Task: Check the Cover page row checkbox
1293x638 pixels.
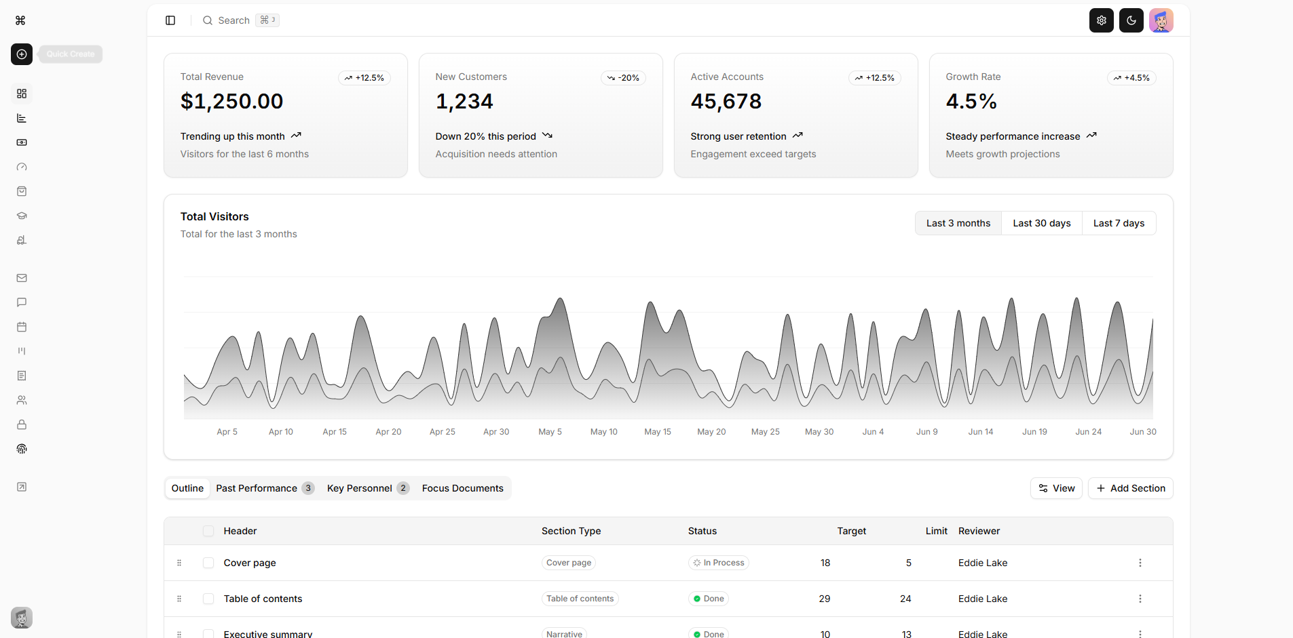Action: tap(208, 563)
